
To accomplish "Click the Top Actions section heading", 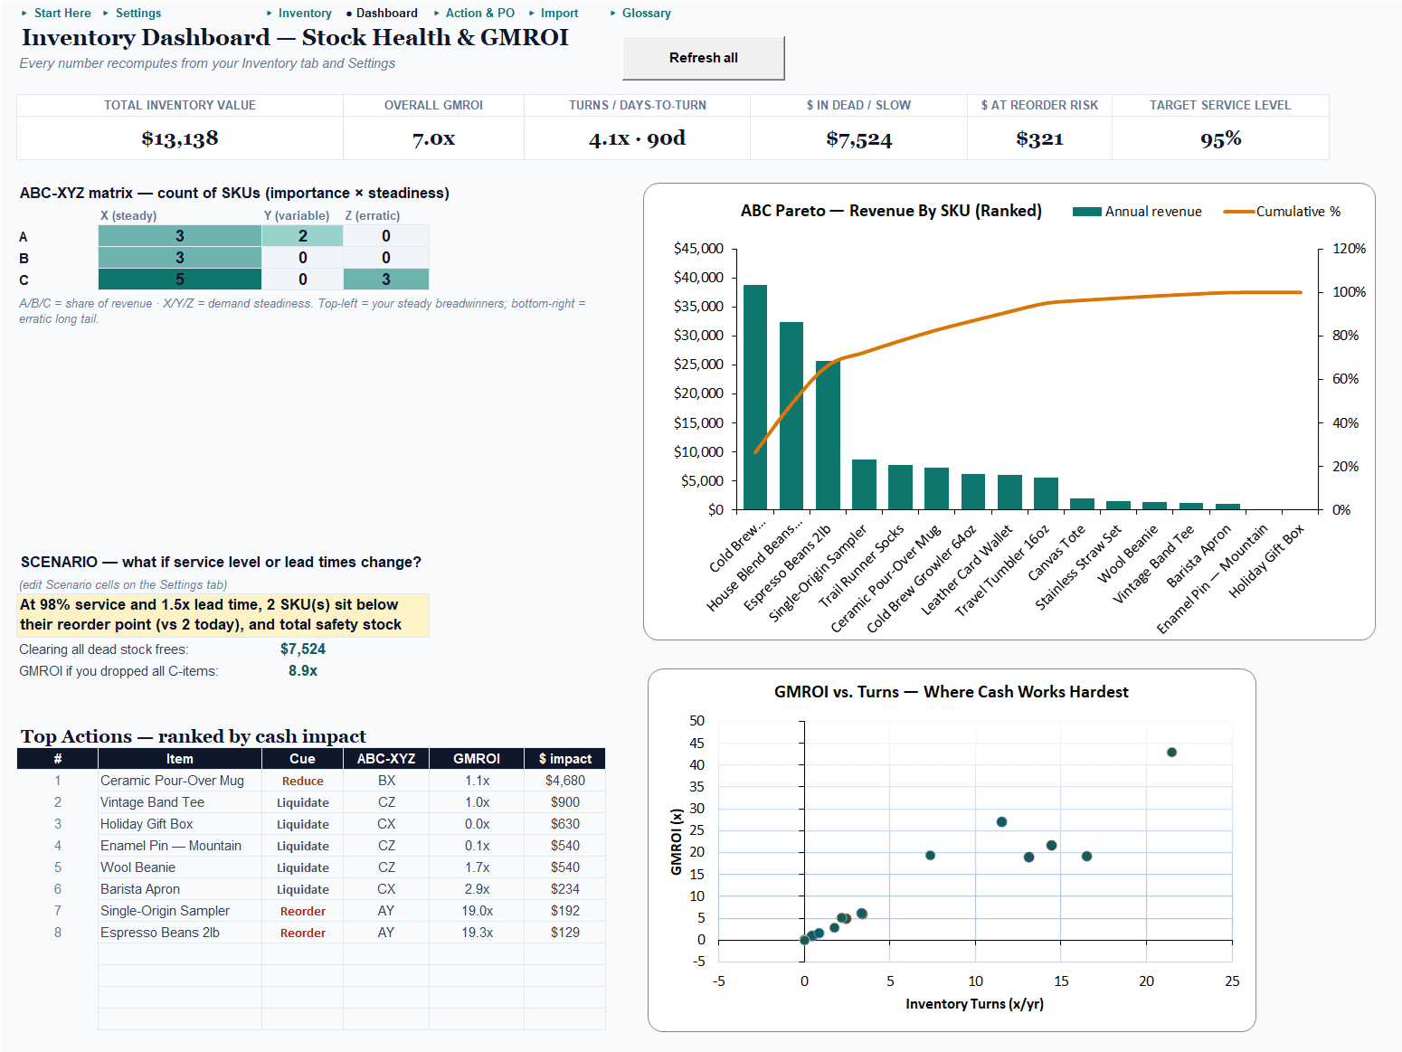I will pyautogui.click(x=194, y=736).
